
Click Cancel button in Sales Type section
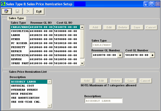pyautogui.click(x=151, y=27)
